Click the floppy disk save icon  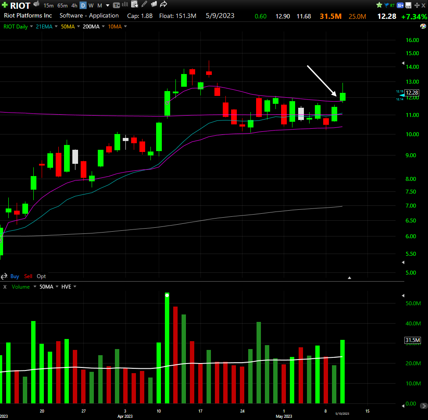point(408,5)
